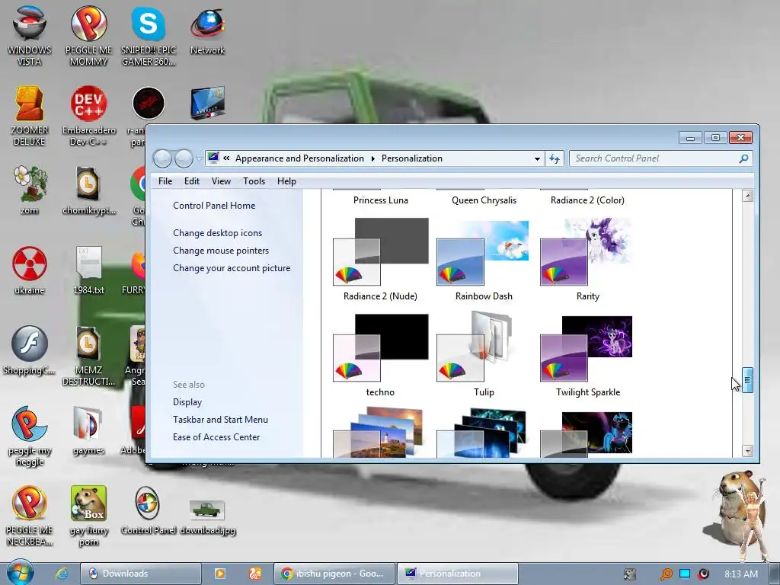Select the MEMZ DESTRUCTI... desktop icon
Screen dimensions: 780x585
(x=88, y=356)
